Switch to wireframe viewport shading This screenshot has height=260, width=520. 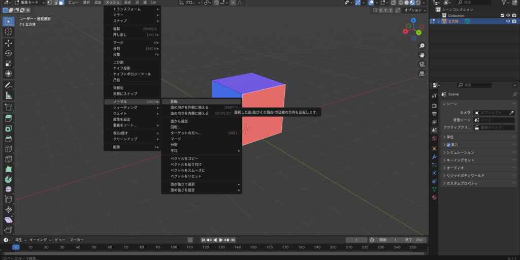click(401, 3)
